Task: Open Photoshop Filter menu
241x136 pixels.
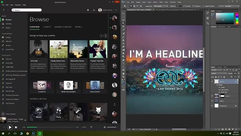Action: click(x=161, y=2)
